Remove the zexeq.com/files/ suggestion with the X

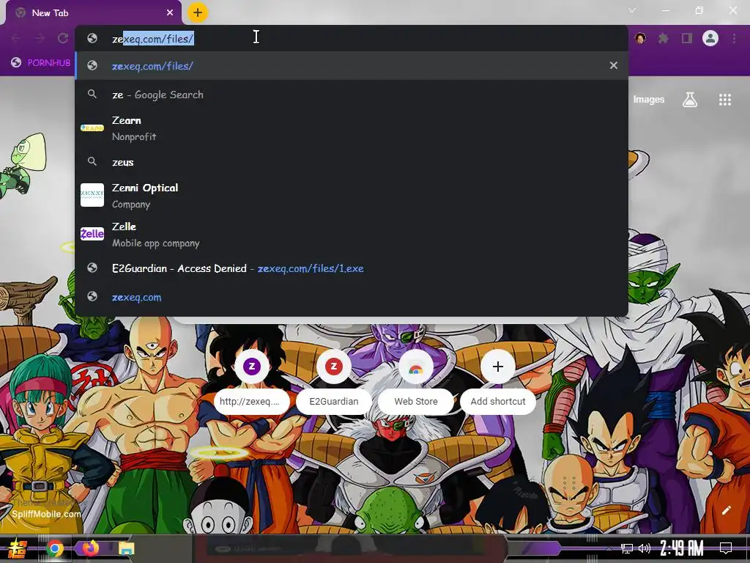(x=614, y=65)
